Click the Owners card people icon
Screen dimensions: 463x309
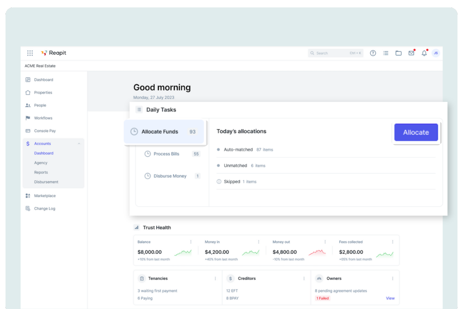[319, 278]
